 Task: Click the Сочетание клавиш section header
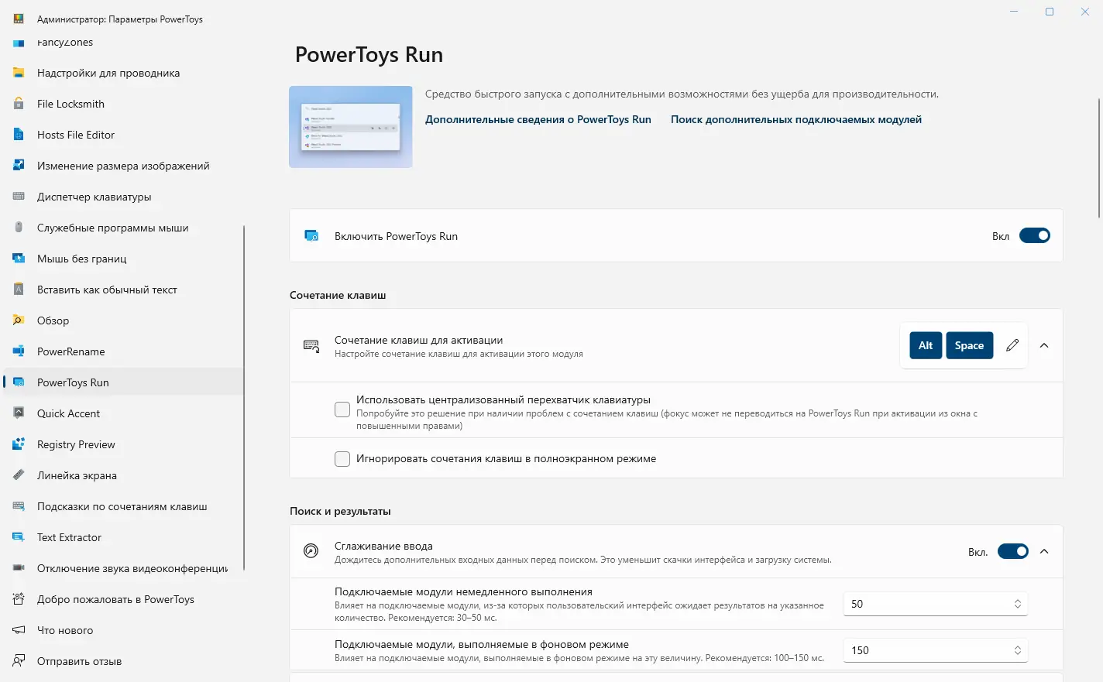point(338,295)
